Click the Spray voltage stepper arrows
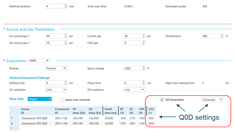 [144, 68]
